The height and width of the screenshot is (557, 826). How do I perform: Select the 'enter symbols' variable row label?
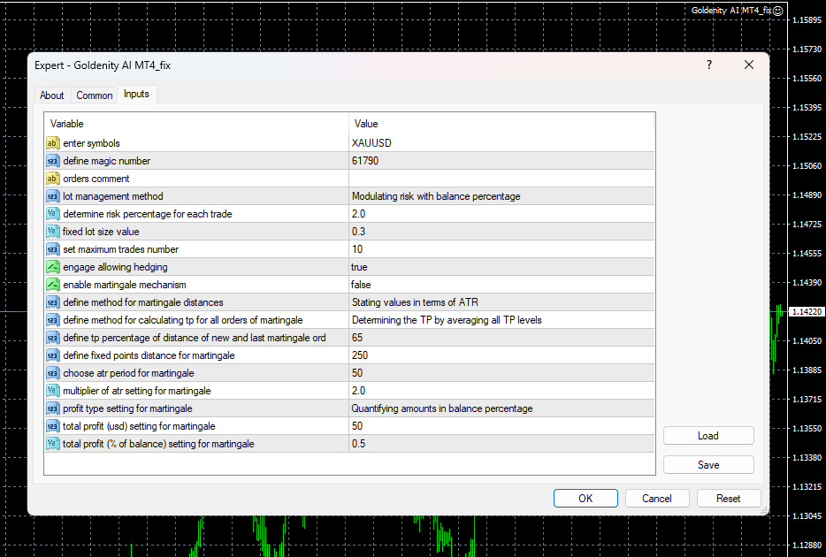click(91, 143)
